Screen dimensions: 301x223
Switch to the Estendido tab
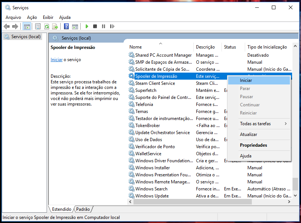tap(62, 209)
